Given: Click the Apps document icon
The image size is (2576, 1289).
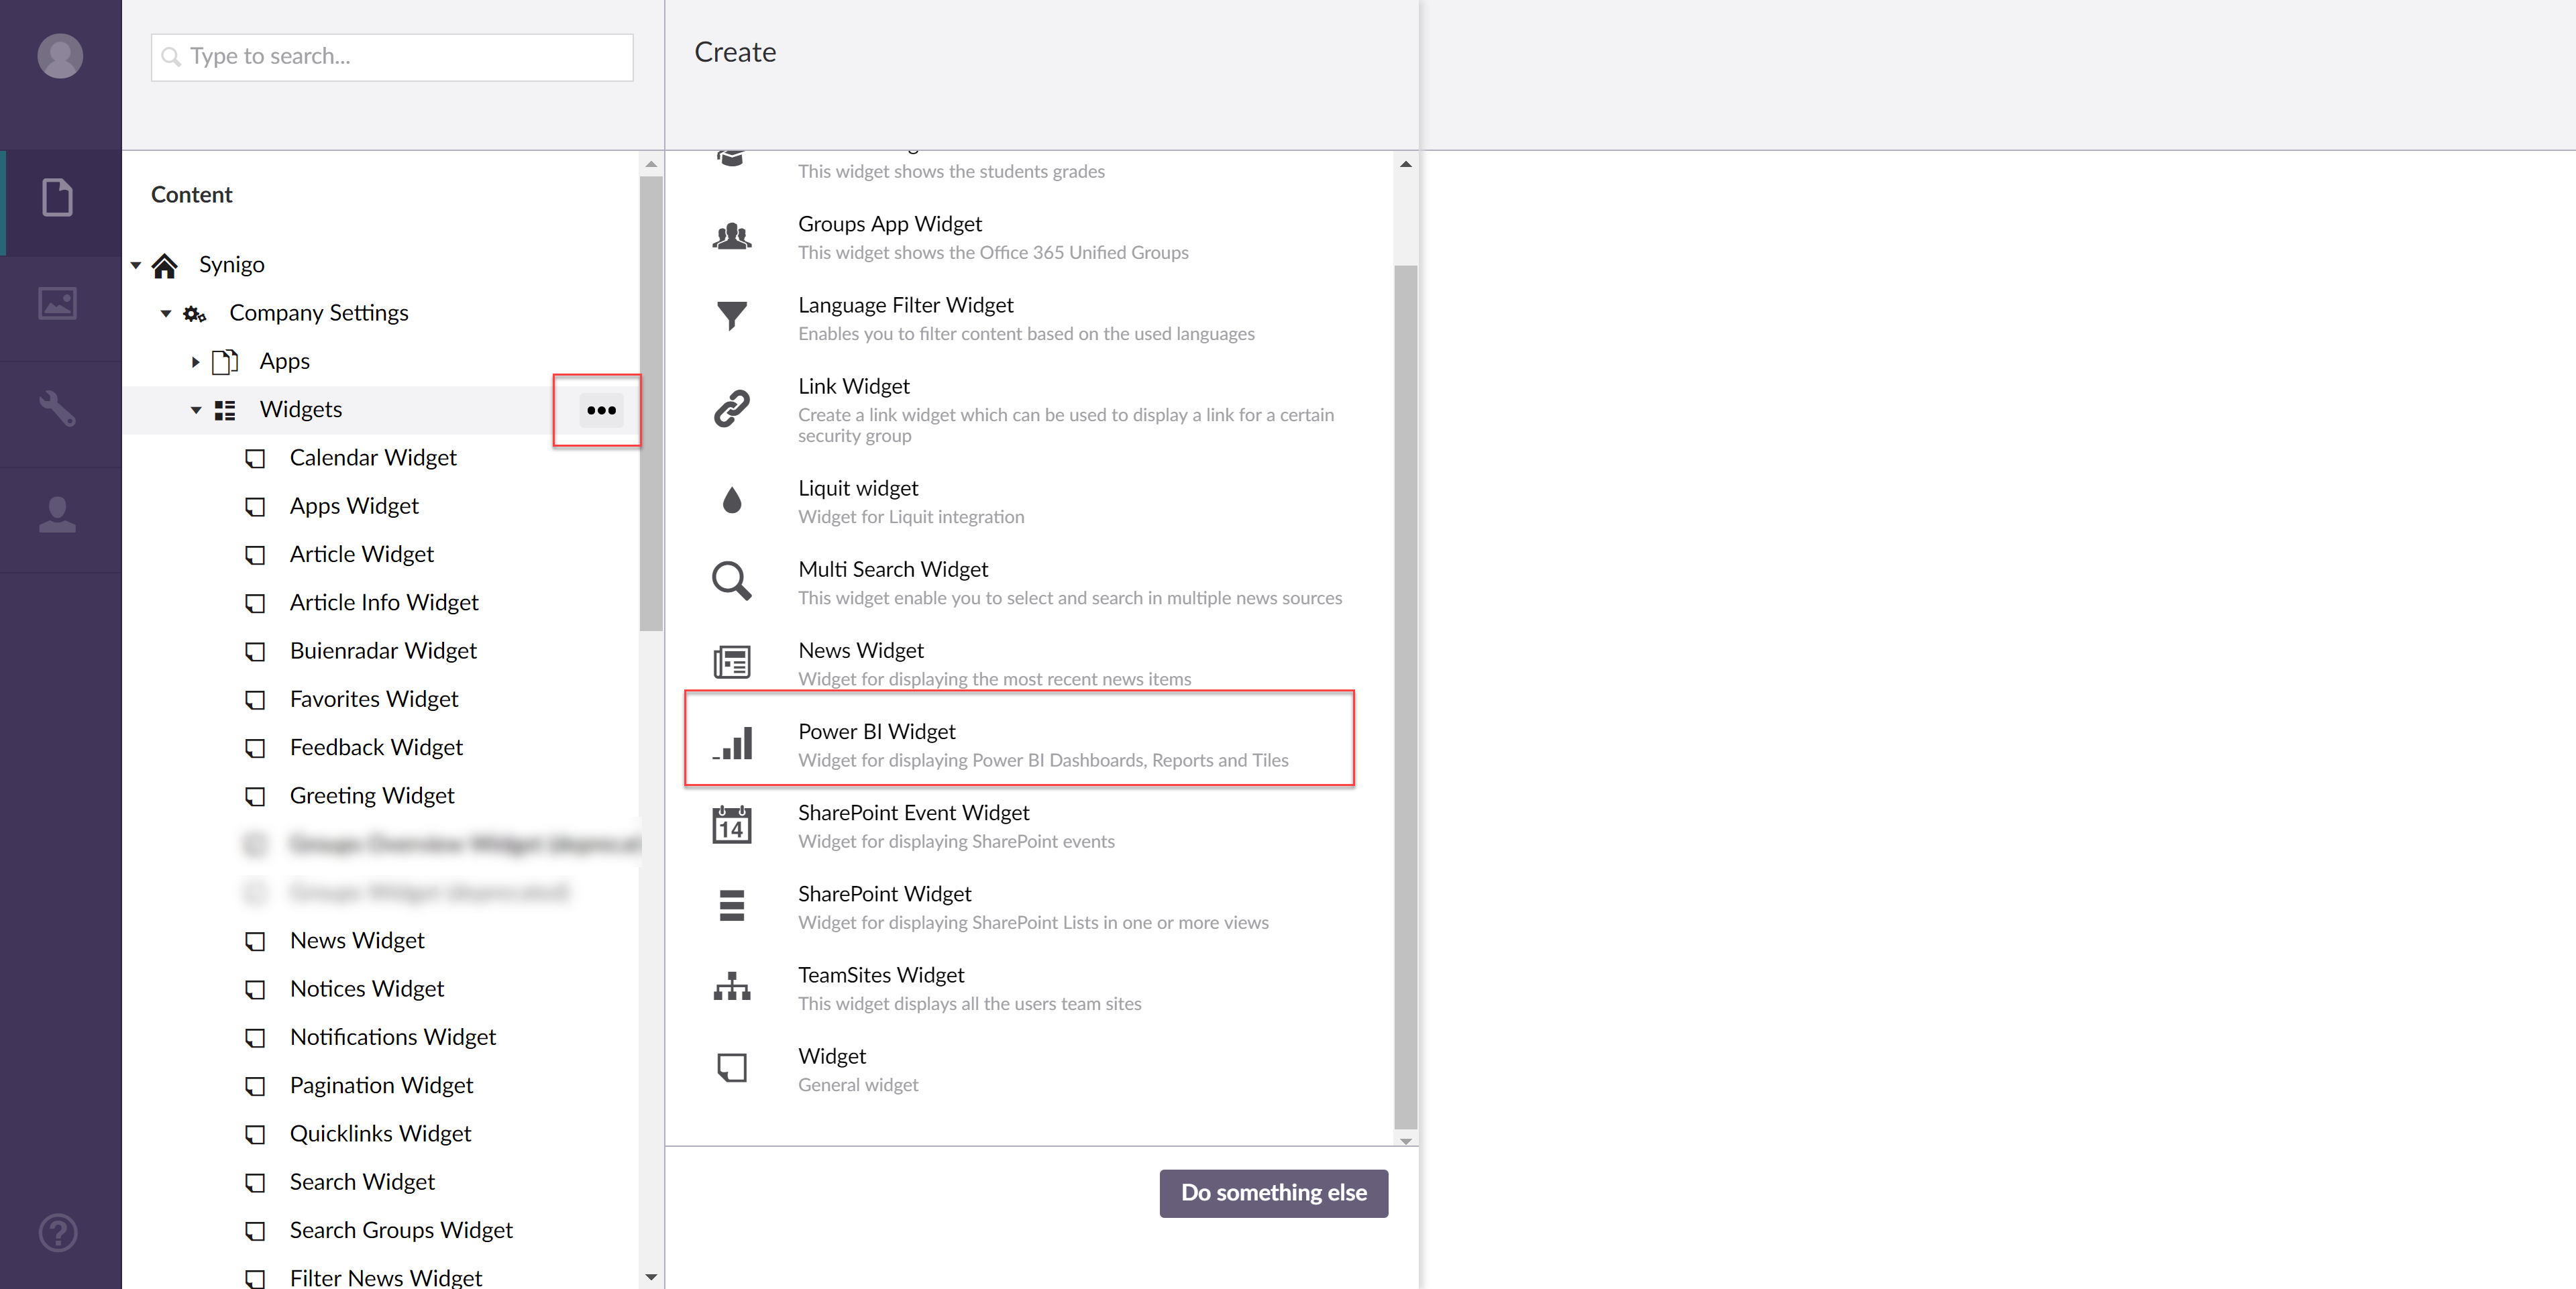Looking at the screenshot, I should pyautogui.click(x=225, y=361).
